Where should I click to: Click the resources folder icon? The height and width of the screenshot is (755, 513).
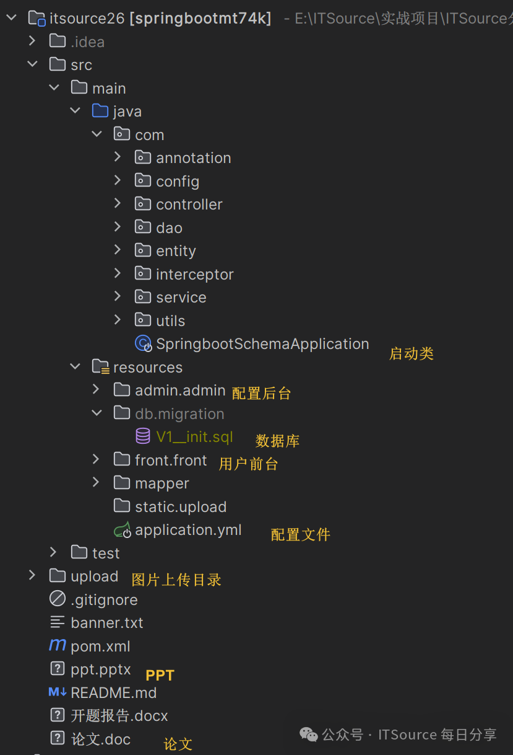100,367
